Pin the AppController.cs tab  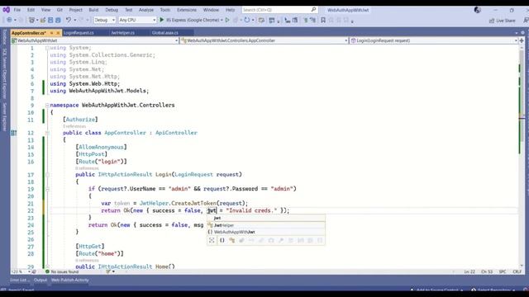(51, 33)
